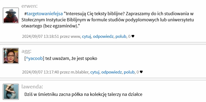Screen dimensions: 206x102
Task: Click odpowiedz on erwen's post
Action: pyautogui.click(x=103, y=36)
